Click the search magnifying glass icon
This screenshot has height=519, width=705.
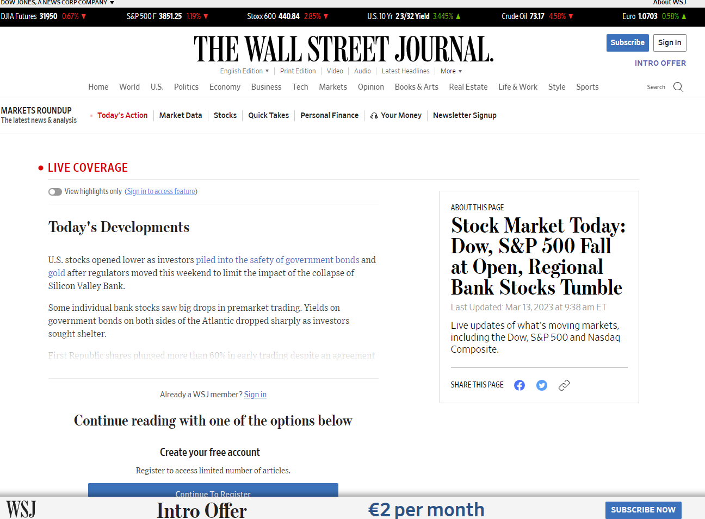(678, 87)
